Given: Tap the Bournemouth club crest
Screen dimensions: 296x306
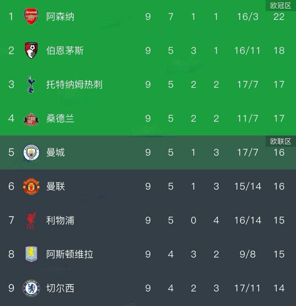Looking at the screenshot, I should click(31, 51).
